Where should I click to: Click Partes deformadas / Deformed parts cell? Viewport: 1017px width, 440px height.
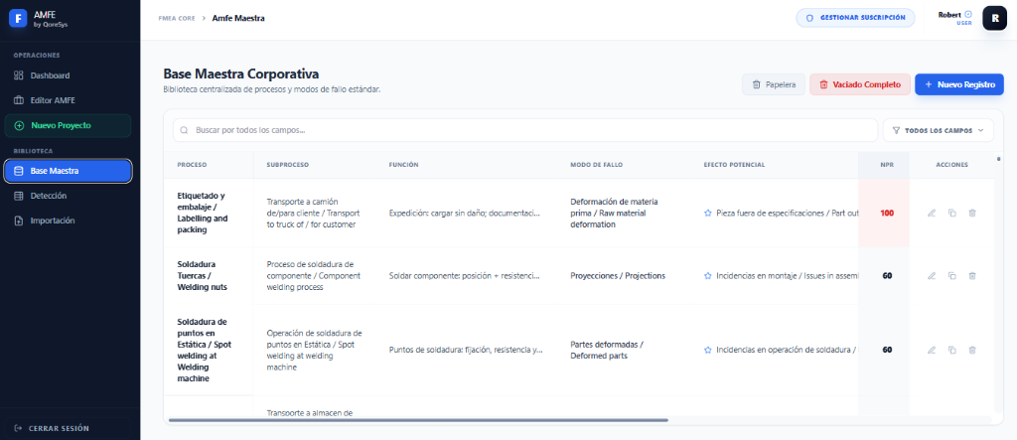(607, 350)
